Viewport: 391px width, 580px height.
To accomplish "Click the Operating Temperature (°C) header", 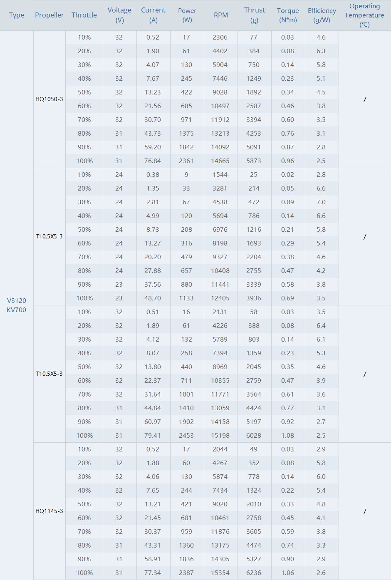I will click(x=364, y=15).
